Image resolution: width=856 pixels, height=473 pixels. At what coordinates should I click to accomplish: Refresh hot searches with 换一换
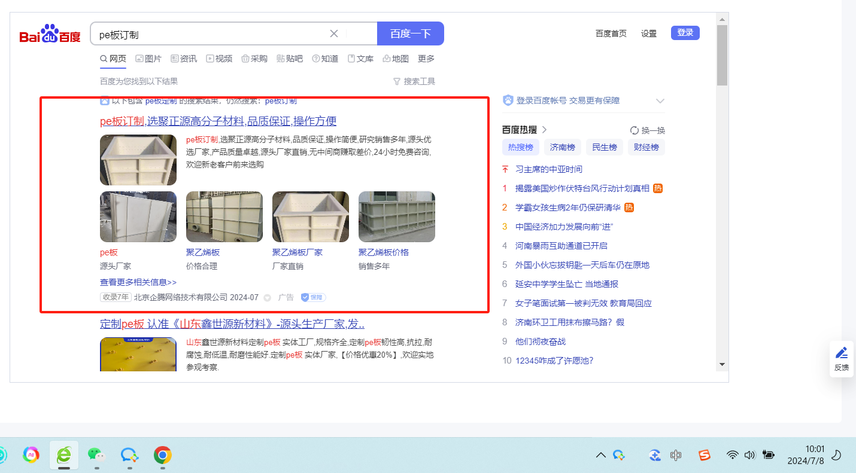(x=648, y=130)
